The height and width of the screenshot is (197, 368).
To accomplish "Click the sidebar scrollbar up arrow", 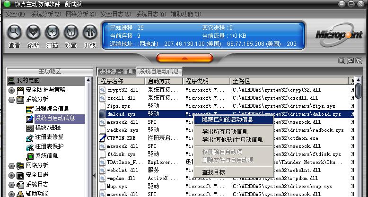I will 88,80.
